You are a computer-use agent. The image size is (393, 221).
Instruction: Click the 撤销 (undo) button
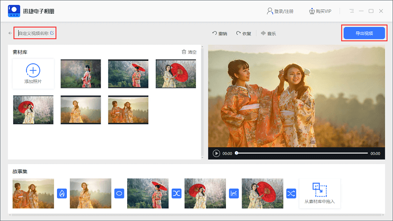point(220,33)
